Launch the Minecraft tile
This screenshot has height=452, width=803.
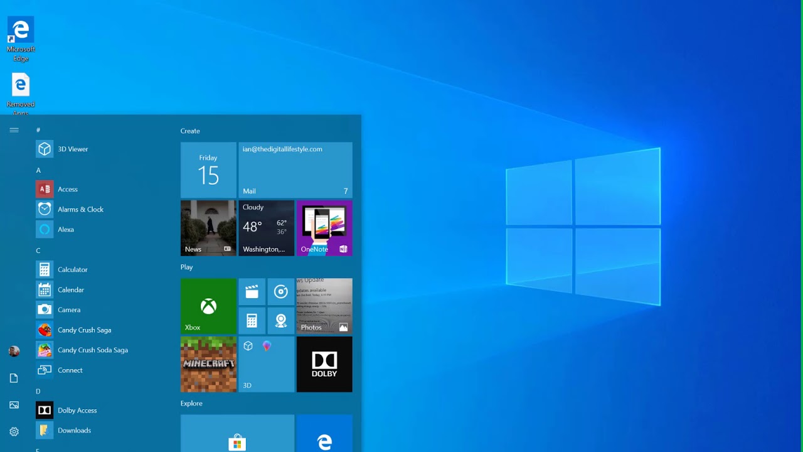click(x=208, y=364)
